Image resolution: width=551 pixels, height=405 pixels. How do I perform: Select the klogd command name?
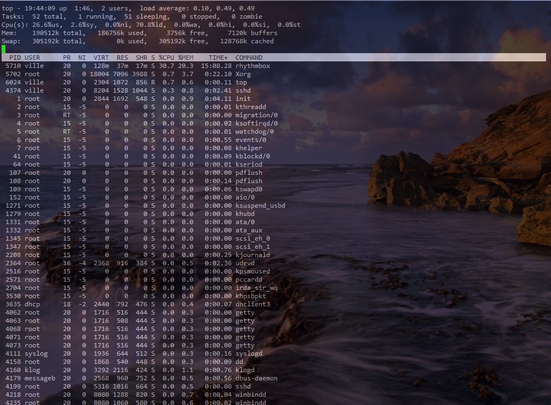tap(245, 370)
